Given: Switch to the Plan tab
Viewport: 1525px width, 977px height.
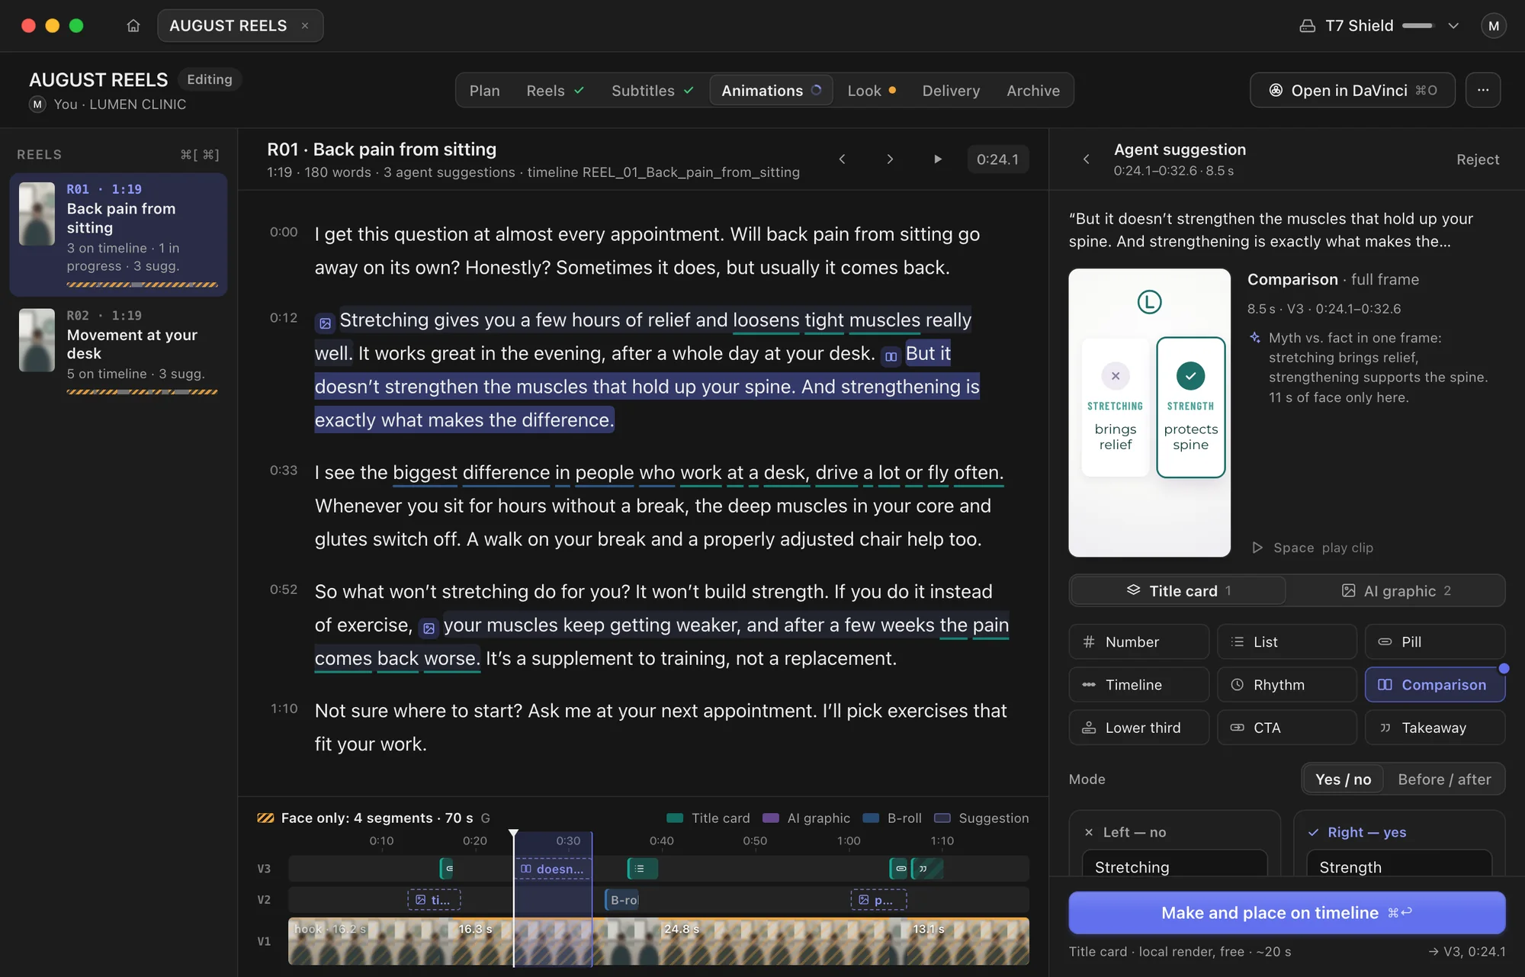Looking at the screenshot, I should (x=484, y=91).
